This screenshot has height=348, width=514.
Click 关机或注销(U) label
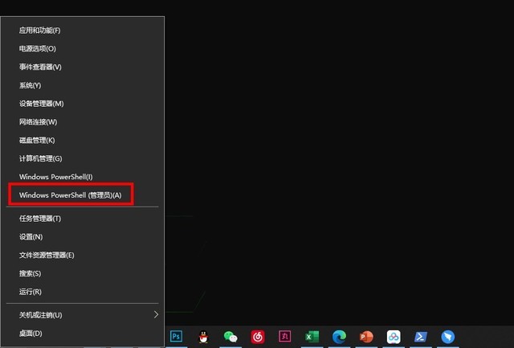point(41,315)
